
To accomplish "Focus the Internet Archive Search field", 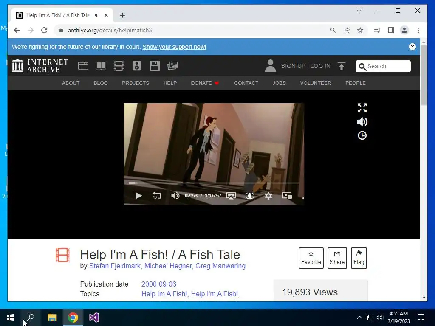I will click(383, 66).
